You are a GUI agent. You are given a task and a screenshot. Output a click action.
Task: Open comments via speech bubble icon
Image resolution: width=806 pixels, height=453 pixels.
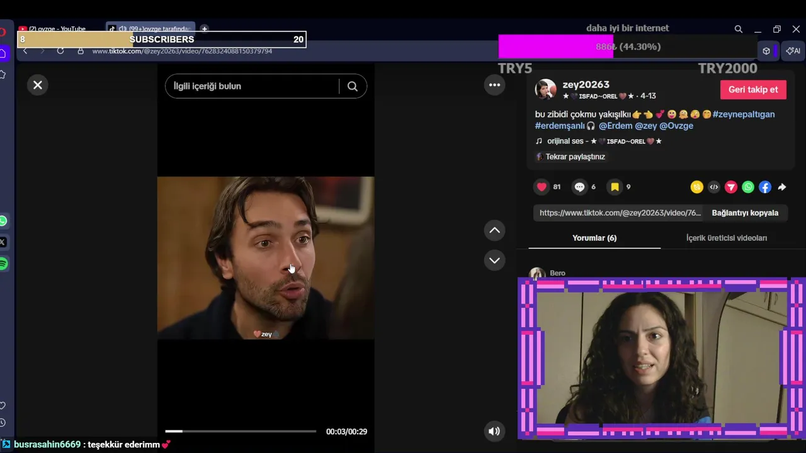[x=579, y=187]
